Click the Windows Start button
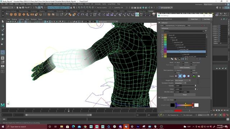Image resolution: width=230 pixels, height=129 pixels. coord(3,126)
